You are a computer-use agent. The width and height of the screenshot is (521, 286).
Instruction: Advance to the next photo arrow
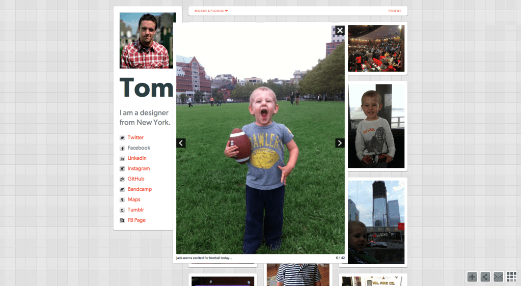[x=340, y=143]
